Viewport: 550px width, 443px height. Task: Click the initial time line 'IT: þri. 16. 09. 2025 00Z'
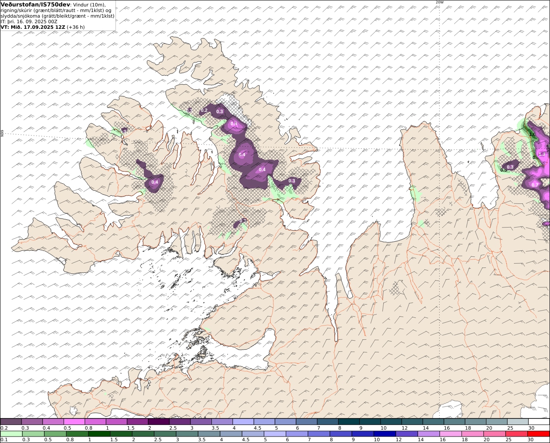[29, 21]
